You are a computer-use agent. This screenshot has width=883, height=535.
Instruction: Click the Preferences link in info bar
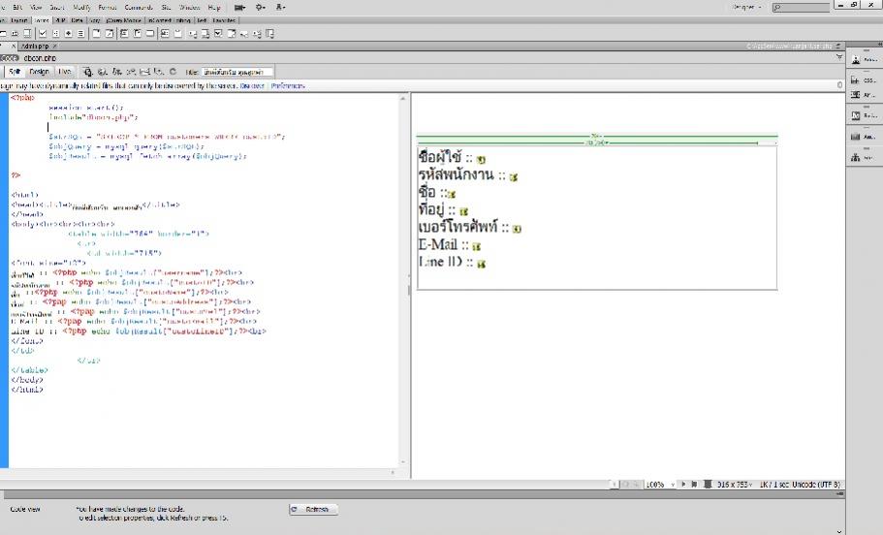[288, 86]
